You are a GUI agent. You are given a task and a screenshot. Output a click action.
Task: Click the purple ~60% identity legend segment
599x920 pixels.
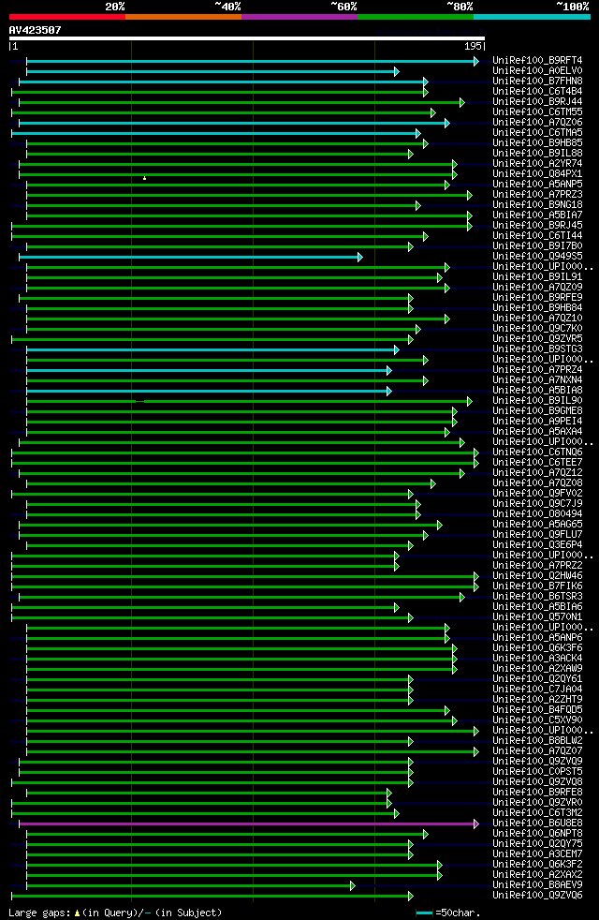299,17
